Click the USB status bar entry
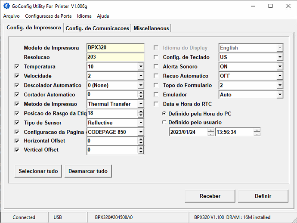Screen dimensions: 297x223 [x=58, y=217]
